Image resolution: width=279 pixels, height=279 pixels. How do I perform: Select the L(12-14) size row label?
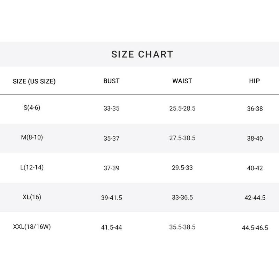pos(32,167)
